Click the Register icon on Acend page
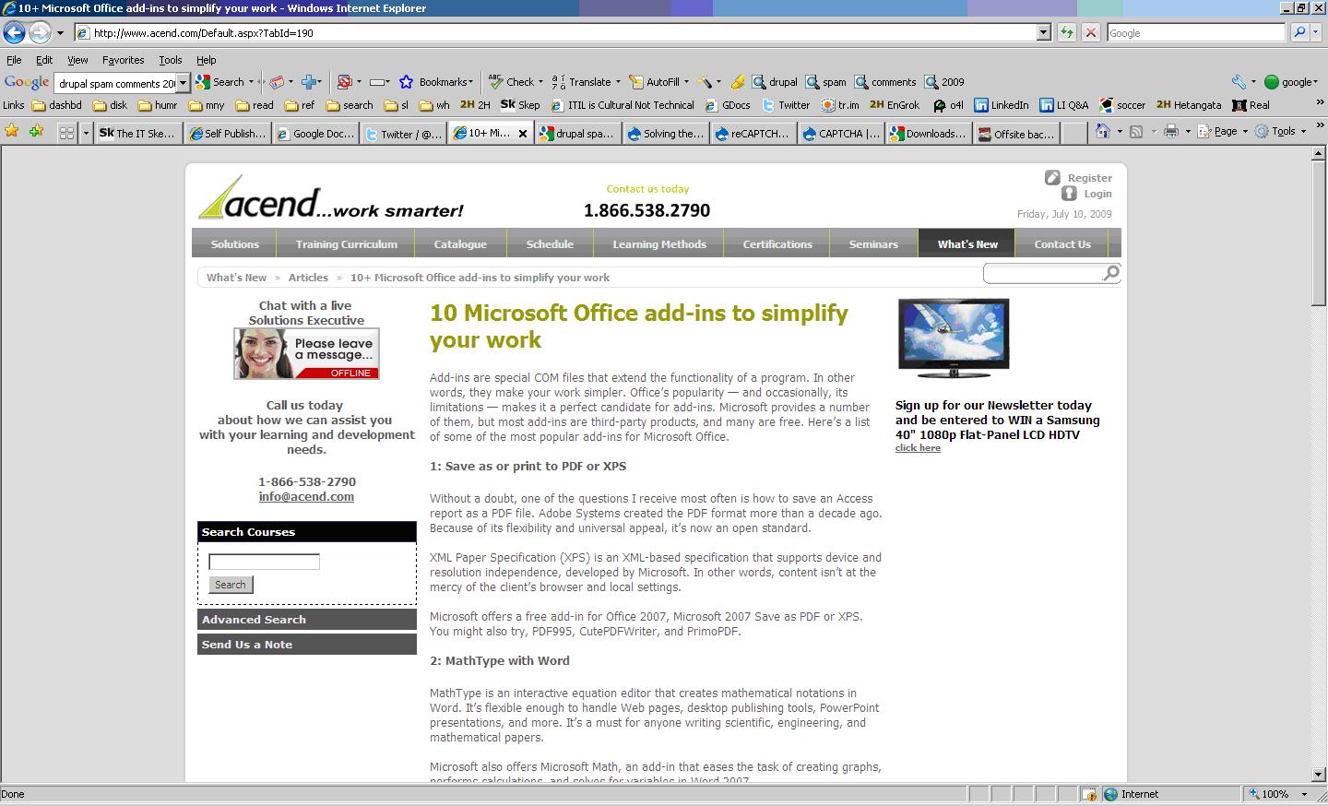 tap(1052, 177)
